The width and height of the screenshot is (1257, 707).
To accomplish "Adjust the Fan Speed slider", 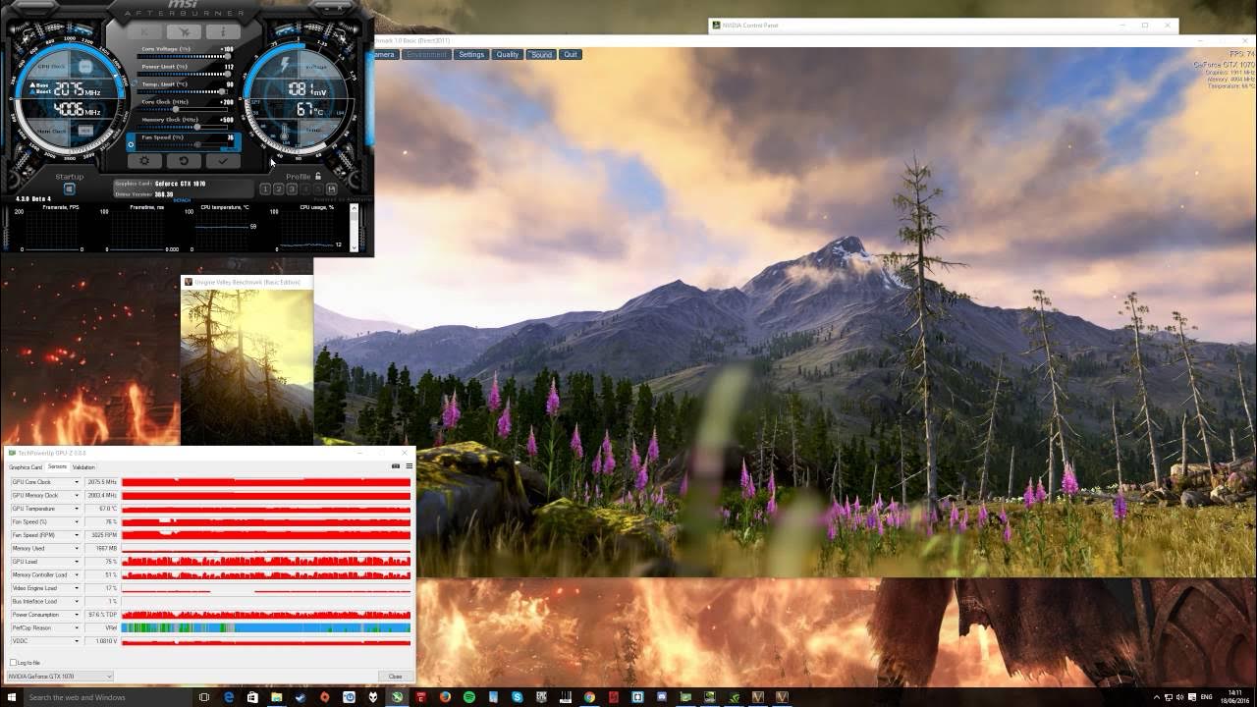I will click(184, 144).
